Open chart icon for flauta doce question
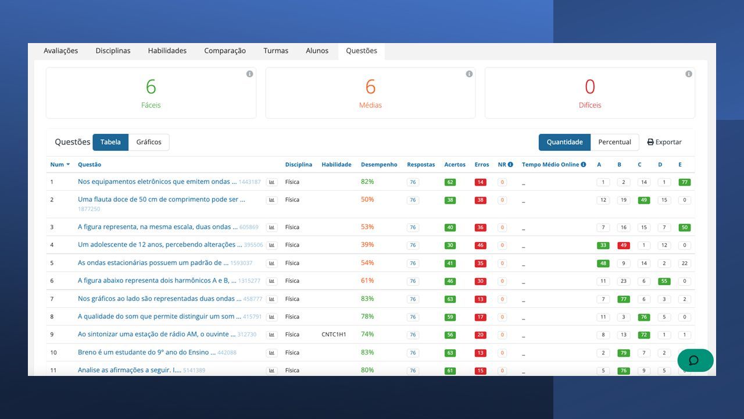744x419 pixels. coord(271,200)
